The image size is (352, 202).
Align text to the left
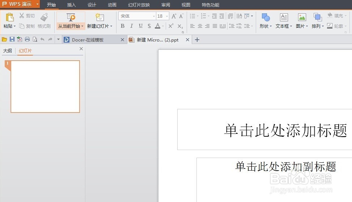(x=192, y=26)
